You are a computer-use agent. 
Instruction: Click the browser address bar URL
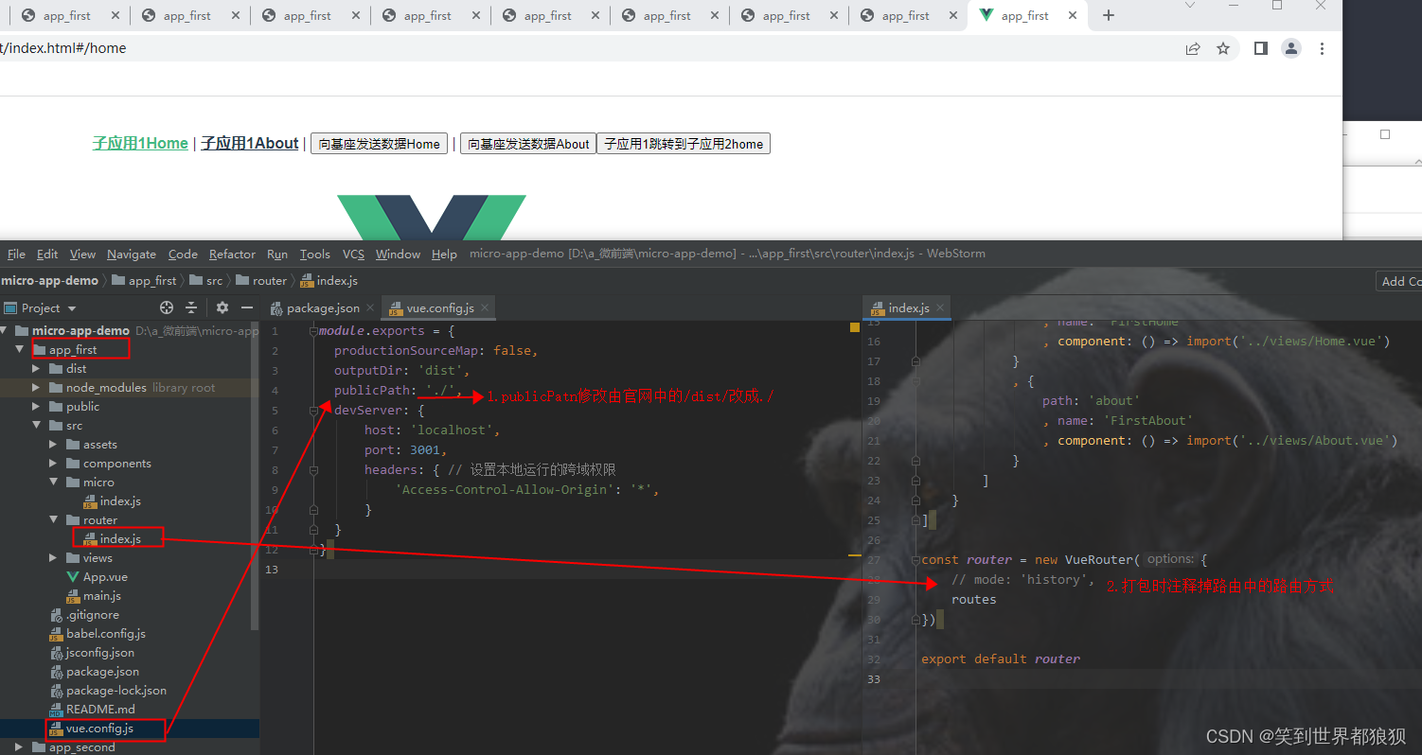pyautogui.click(x=63, y=48)
